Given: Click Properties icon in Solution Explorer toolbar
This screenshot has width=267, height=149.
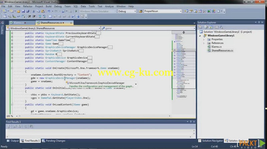Looking at the screenshot, I should coord(200,27).
